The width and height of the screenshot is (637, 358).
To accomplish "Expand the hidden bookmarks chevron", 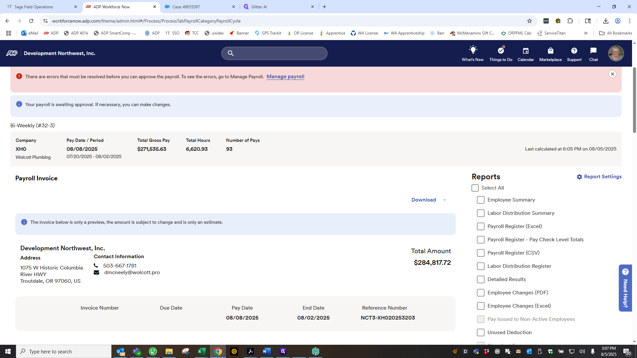I will click(x=586, y=33).
